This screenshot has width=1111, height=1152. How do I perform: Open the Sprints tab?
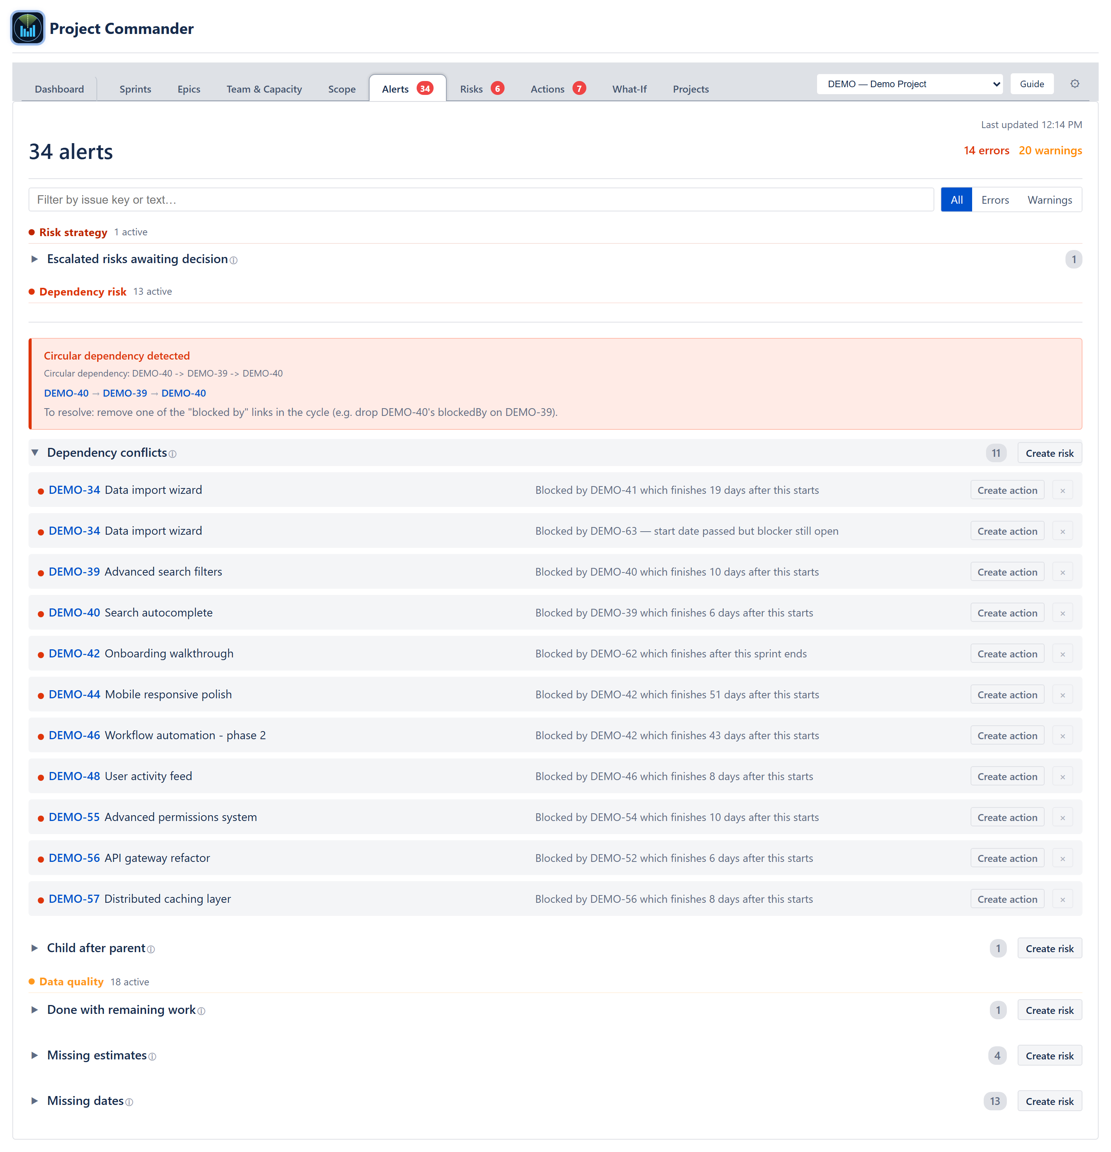135,89
